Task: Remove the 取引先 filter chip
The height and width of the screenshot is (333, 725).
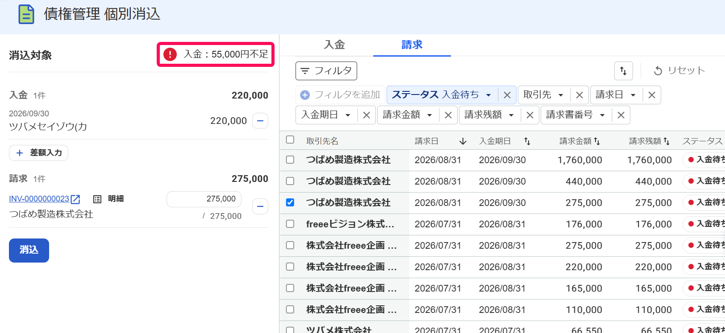Action: coord(579,95)
